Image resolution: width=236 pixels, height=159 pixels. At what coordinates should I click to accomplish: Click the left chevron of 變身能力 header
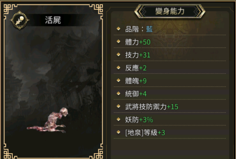click(141, 11)
